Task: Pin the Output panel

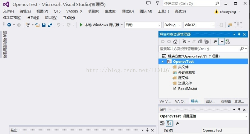Action: tap(147, 130)
